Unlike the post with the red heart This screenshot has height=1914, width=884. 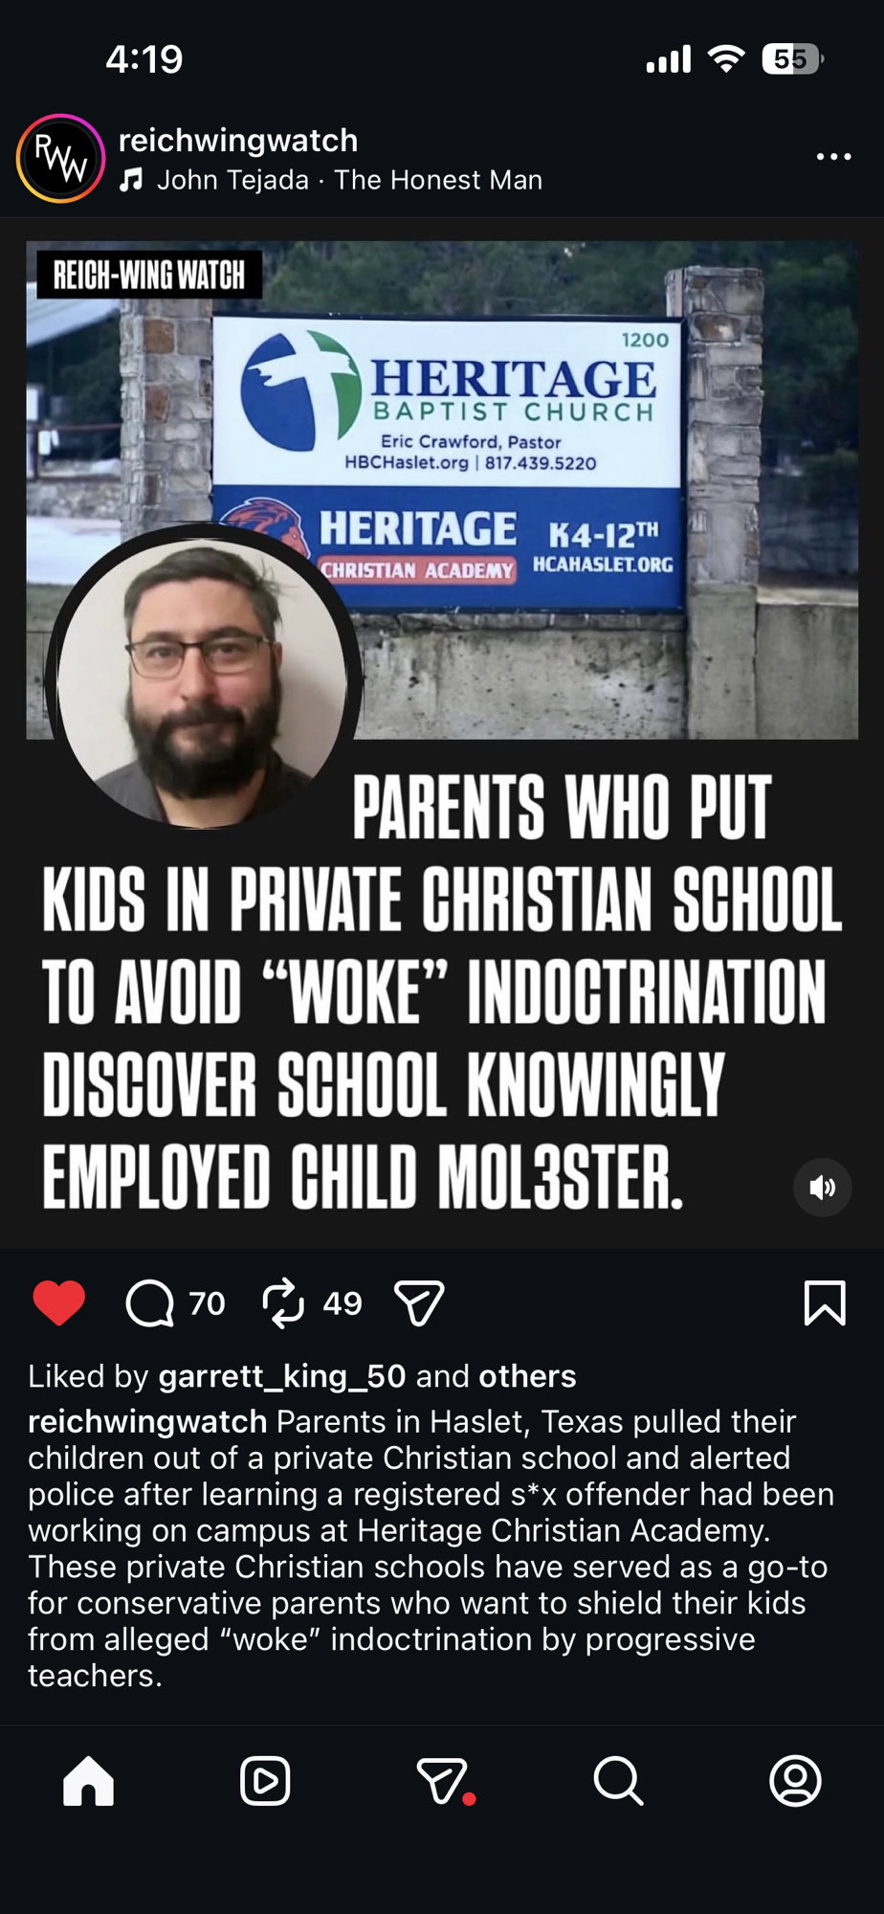coord(59,1302)
